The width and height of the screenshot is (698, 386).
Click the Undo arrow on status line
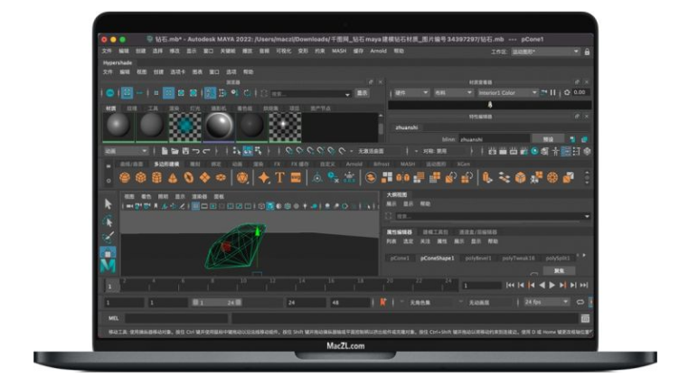coord(196,151)
